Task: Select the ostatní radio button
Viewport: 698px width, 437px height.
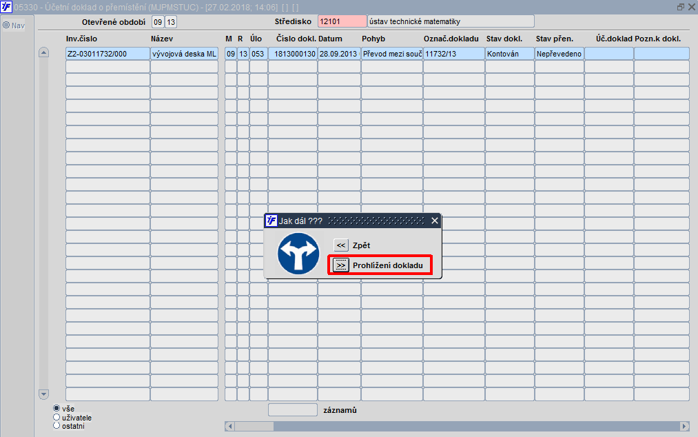Action: [x=57, y=426]
